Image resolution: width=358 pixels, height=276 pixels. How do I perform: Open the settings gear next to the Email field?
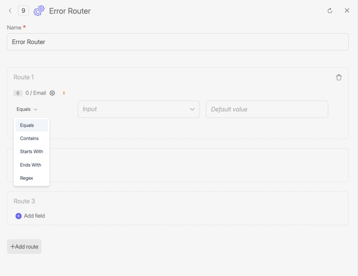point(52,93)
